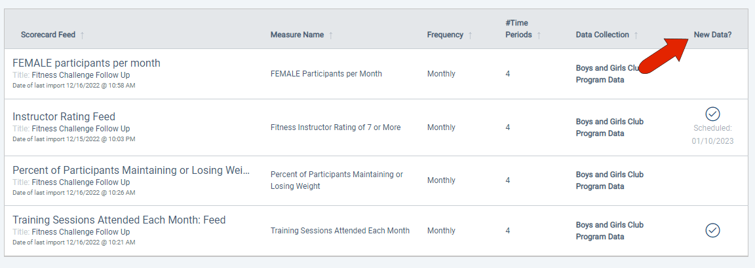The height and width of the screenshot is (268, 755).
Task: Click the Data Collection column header text
Action: 602,35
